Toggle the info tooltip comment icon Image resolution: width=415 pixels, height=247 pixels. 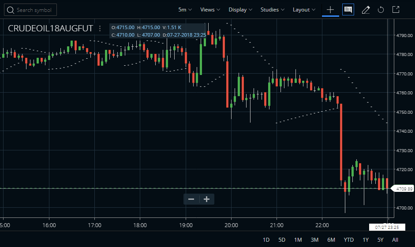348,10
